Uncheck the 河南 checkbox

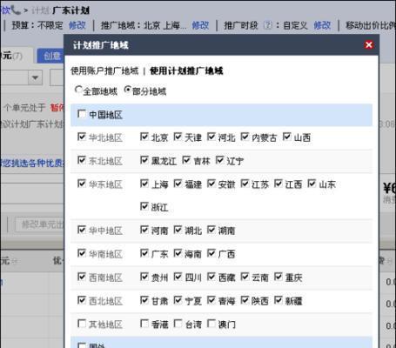coord(144,230)
